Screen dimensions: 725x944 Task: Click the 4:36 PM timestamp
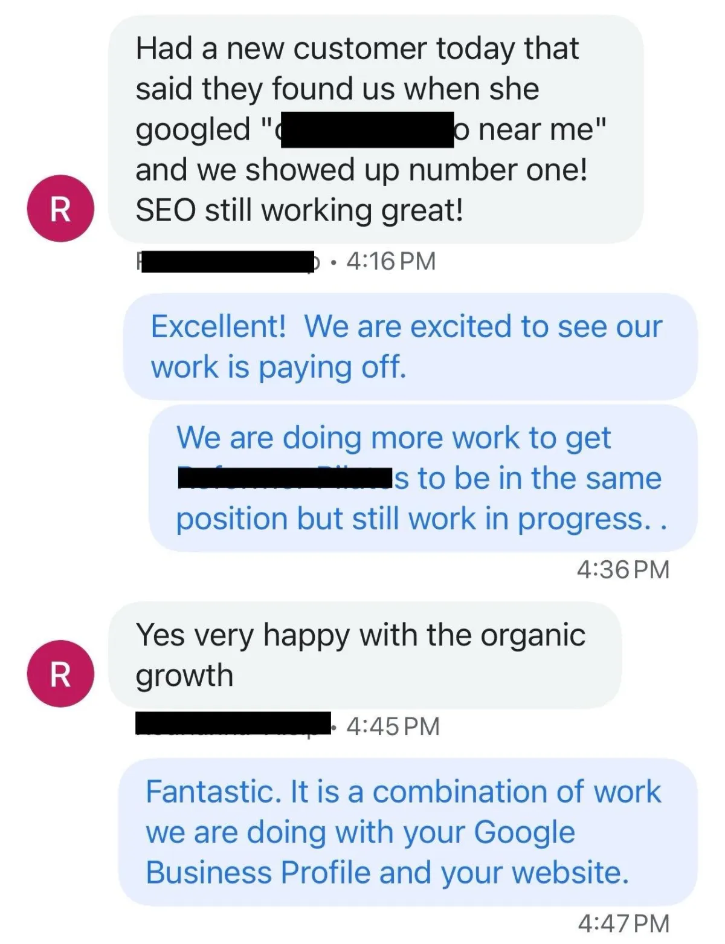coord(623,569)
